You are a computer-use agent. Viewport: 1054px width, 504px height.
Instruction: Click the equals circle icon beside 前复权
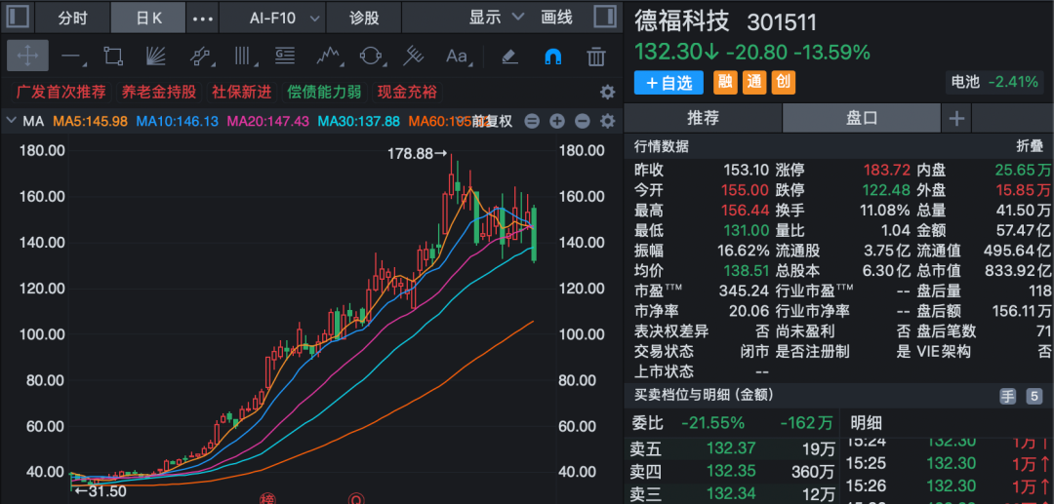532,122
